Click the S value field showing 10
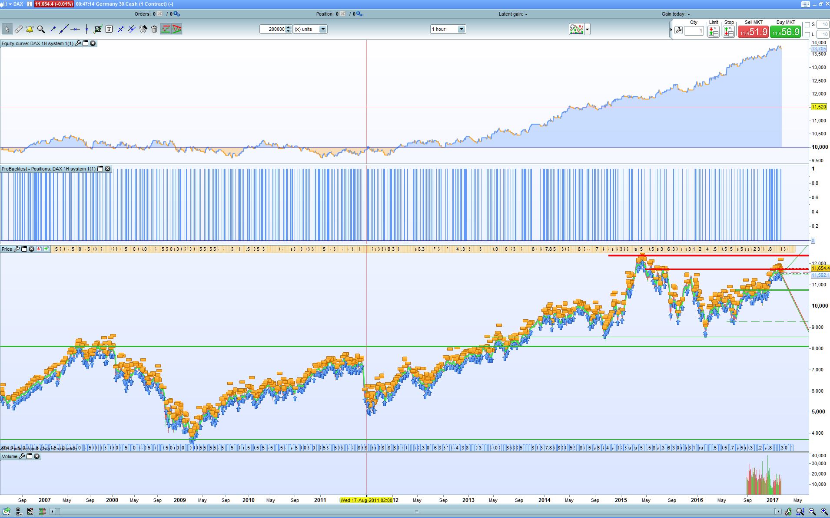Viewport: 830px width, 518px height. click(x=823, y=25)
